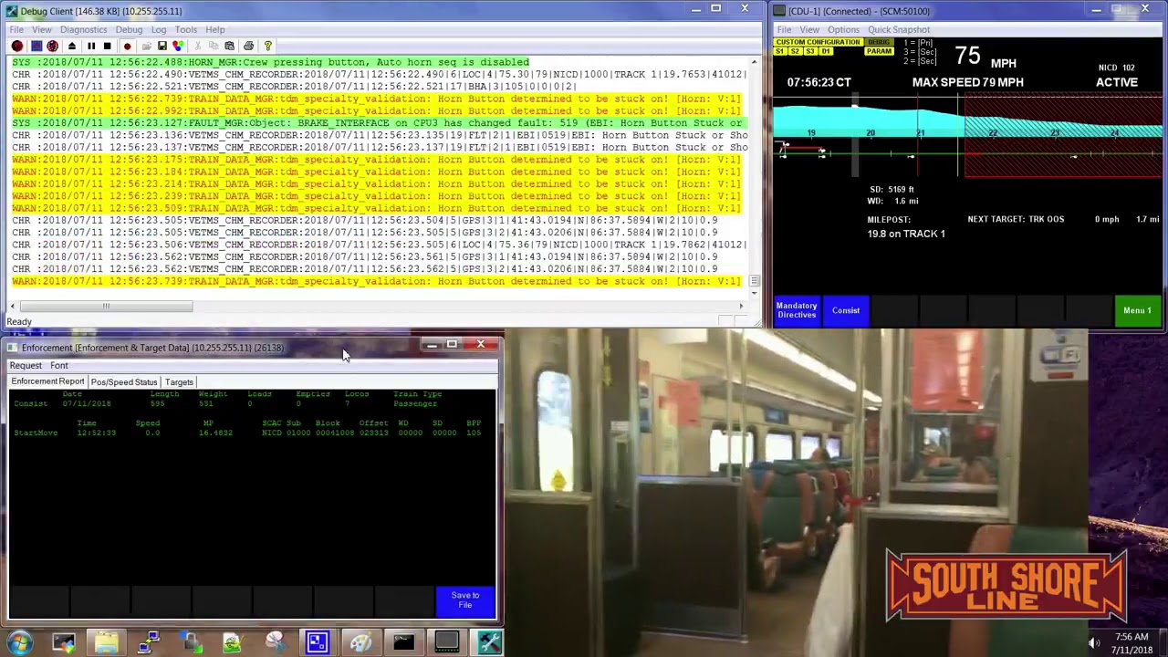Open the command prompt taskbar icon
Viewport: 1168px width, 657px height.
[x=402, y=642]
